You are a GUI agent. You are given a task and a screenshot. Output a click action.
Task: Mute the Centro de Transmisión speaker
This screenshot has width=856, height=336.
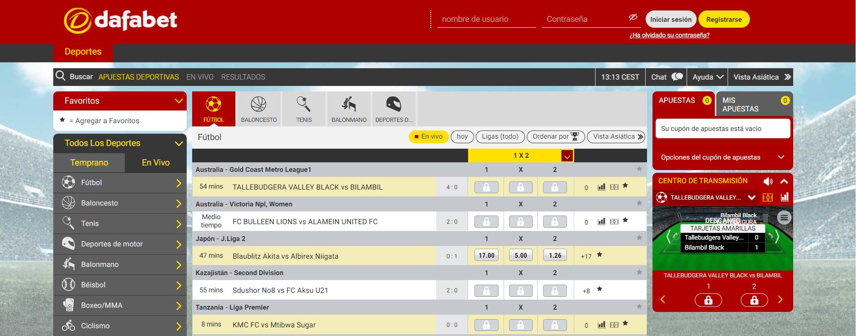click(768, 181)
